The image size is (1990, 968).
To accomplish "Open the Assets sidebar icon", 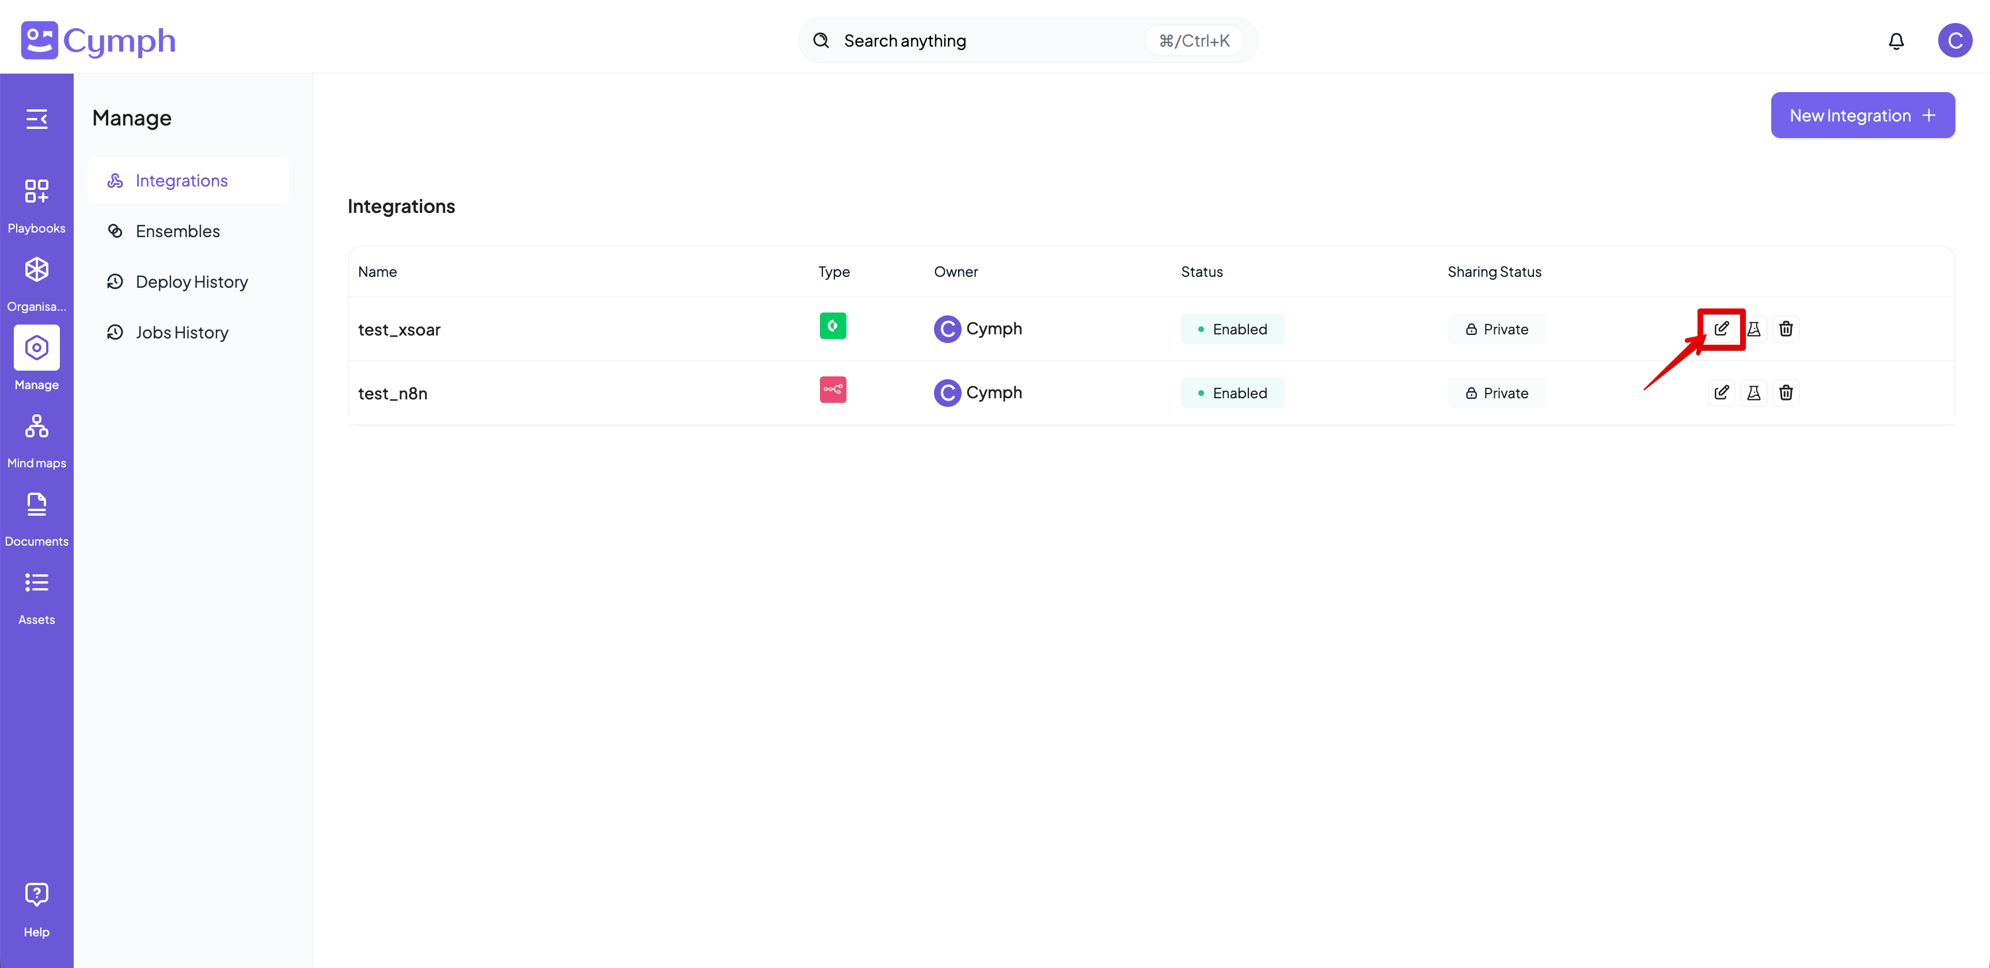I will [x=36, y=583].
